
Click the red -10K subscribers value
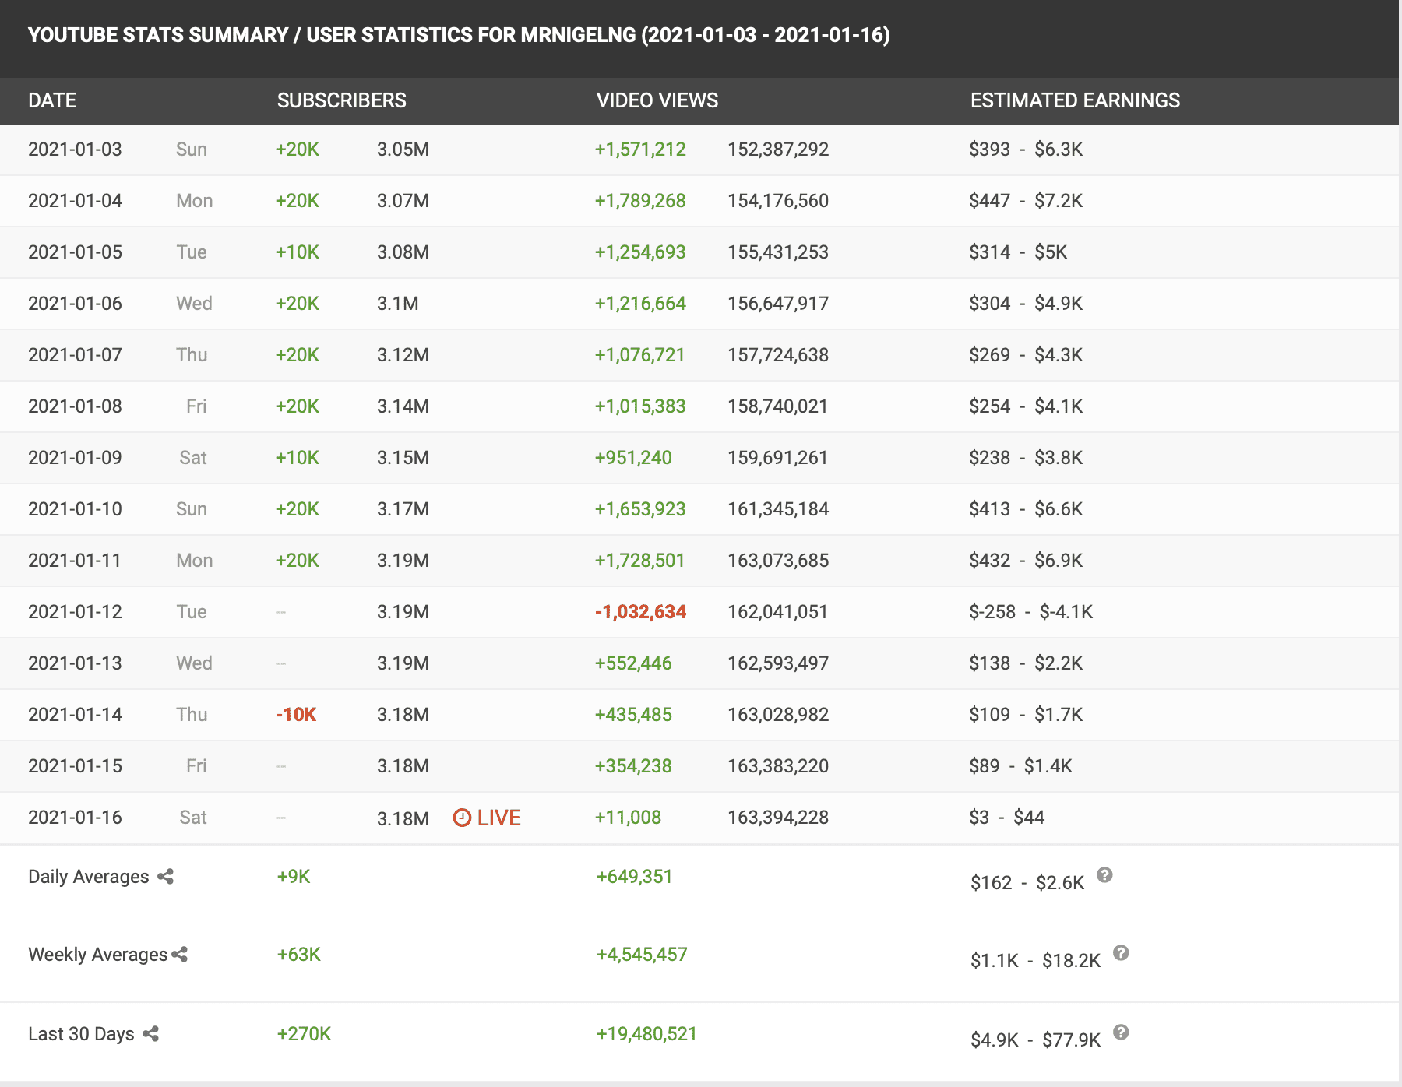pos(296,715)
